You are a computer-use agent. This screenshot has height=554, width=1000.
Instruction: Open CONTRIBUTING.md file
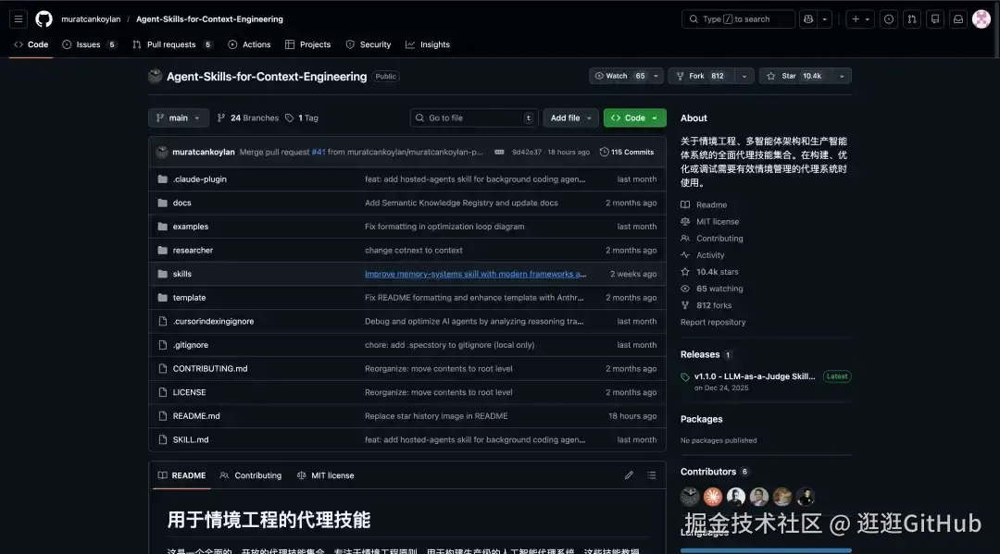pos(210,369)
